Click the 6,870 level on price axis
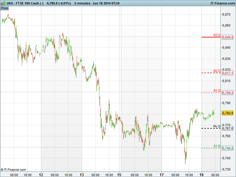This screenshot has height=177, width=236. pyautogui.click(x=226, y=14)
